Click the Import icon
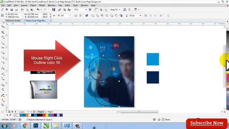 60,10
